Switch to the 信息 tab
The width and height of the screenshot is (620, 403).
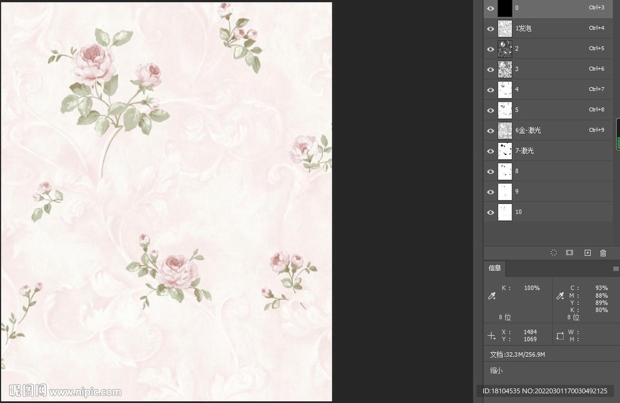coord(495,269)
